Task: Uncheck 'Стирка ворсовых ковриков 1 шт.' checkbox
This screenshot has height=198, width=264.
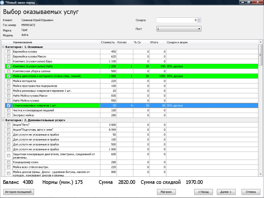Action: (9, 105)
